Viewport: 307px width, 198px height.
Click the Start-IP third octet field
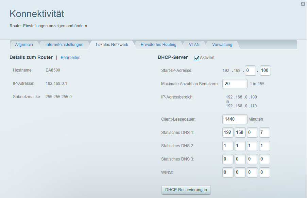click(250, 71)
